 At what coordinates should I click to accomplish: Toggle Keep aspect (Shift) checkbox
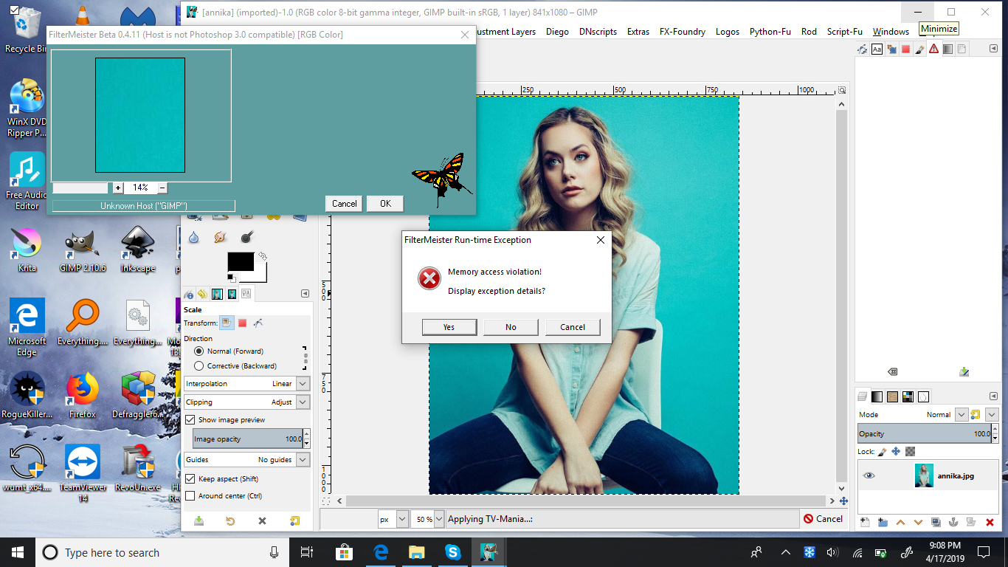(x=190, y=479)
